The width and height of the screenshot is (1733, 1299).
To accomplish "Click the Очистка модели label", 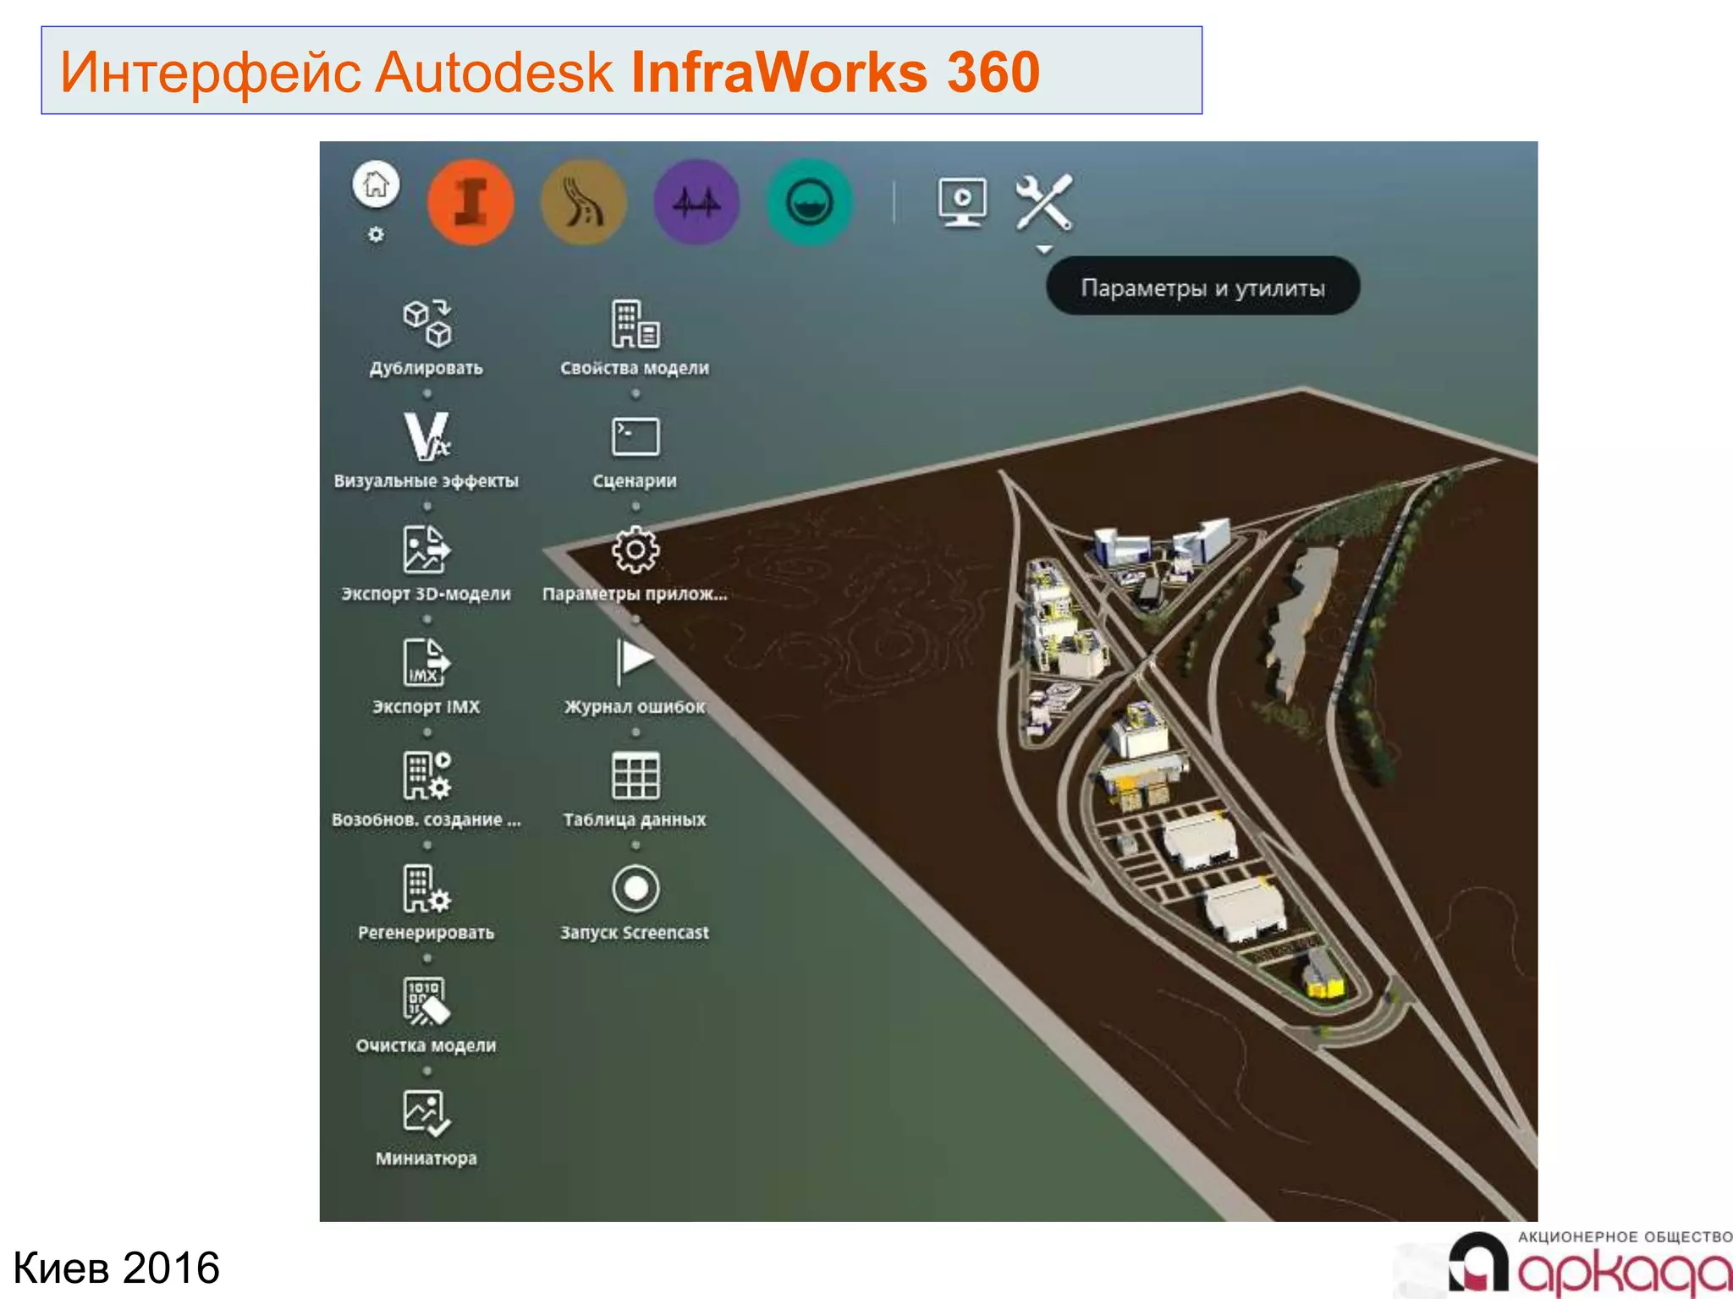I will [426, 1046].
